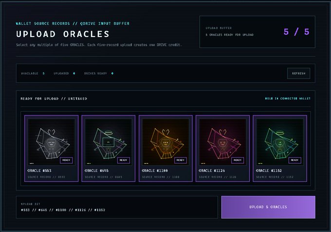
Task: Click the 'Select any multiple of five ORACLES' description
Action: 99,45
